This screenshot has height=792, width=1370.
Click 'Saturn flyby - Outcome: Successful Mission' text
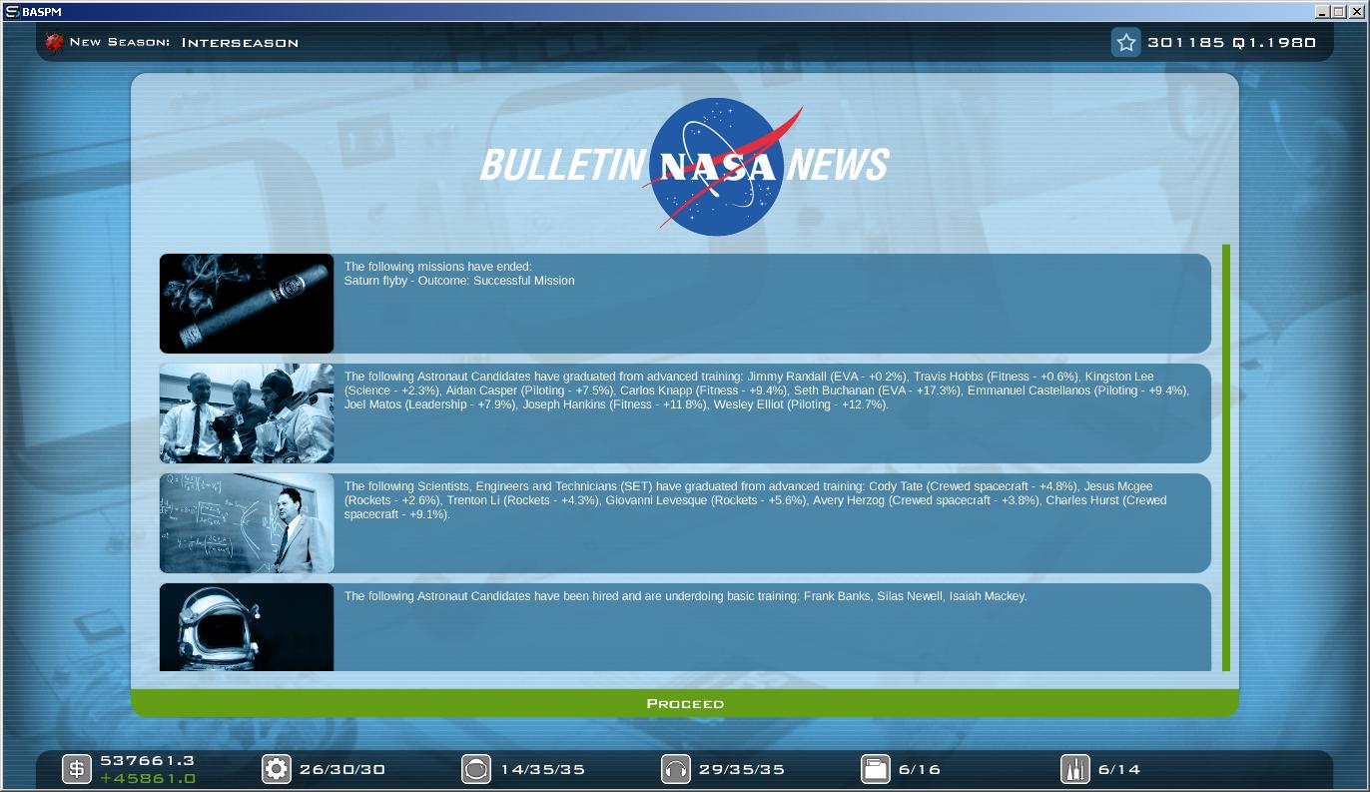[x=459, y=281]
